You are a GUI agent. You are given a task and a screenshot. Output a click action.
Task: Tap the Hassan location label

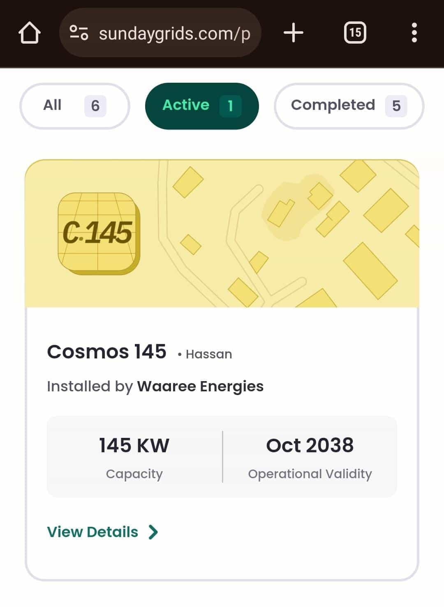208,354
